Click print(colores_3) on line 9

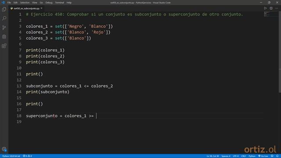click(x=45, y=62)
